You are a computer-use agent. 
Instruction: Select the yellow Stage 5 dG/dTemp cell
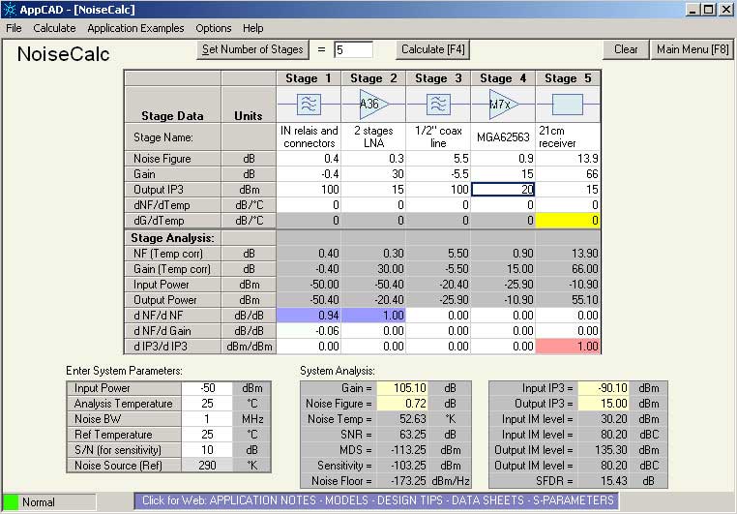(568, 221)
